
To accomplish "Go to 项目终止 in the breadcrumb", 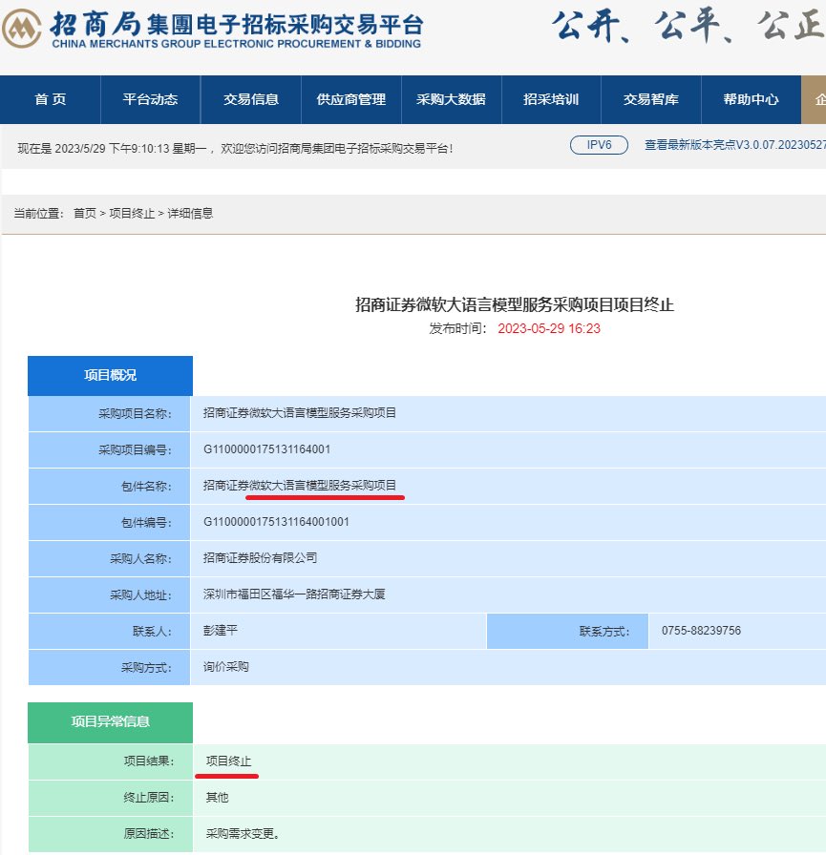I will pyautogui.click(x=132, y=213).
